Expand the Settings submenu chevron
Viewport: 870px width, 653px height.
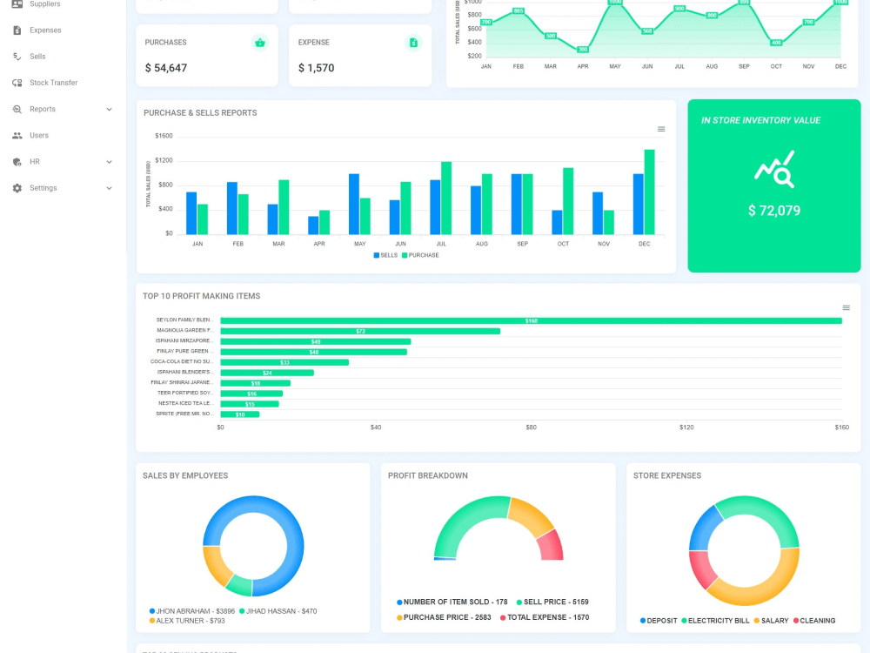pos(110,188)
